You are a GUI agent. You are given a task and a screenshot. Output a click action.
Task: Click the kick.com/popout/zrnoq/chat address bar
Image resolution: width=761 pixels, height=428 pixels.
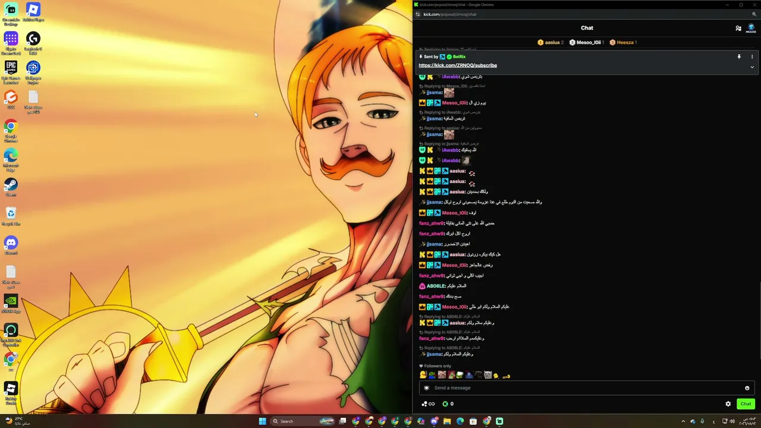[x=449, y=14]
